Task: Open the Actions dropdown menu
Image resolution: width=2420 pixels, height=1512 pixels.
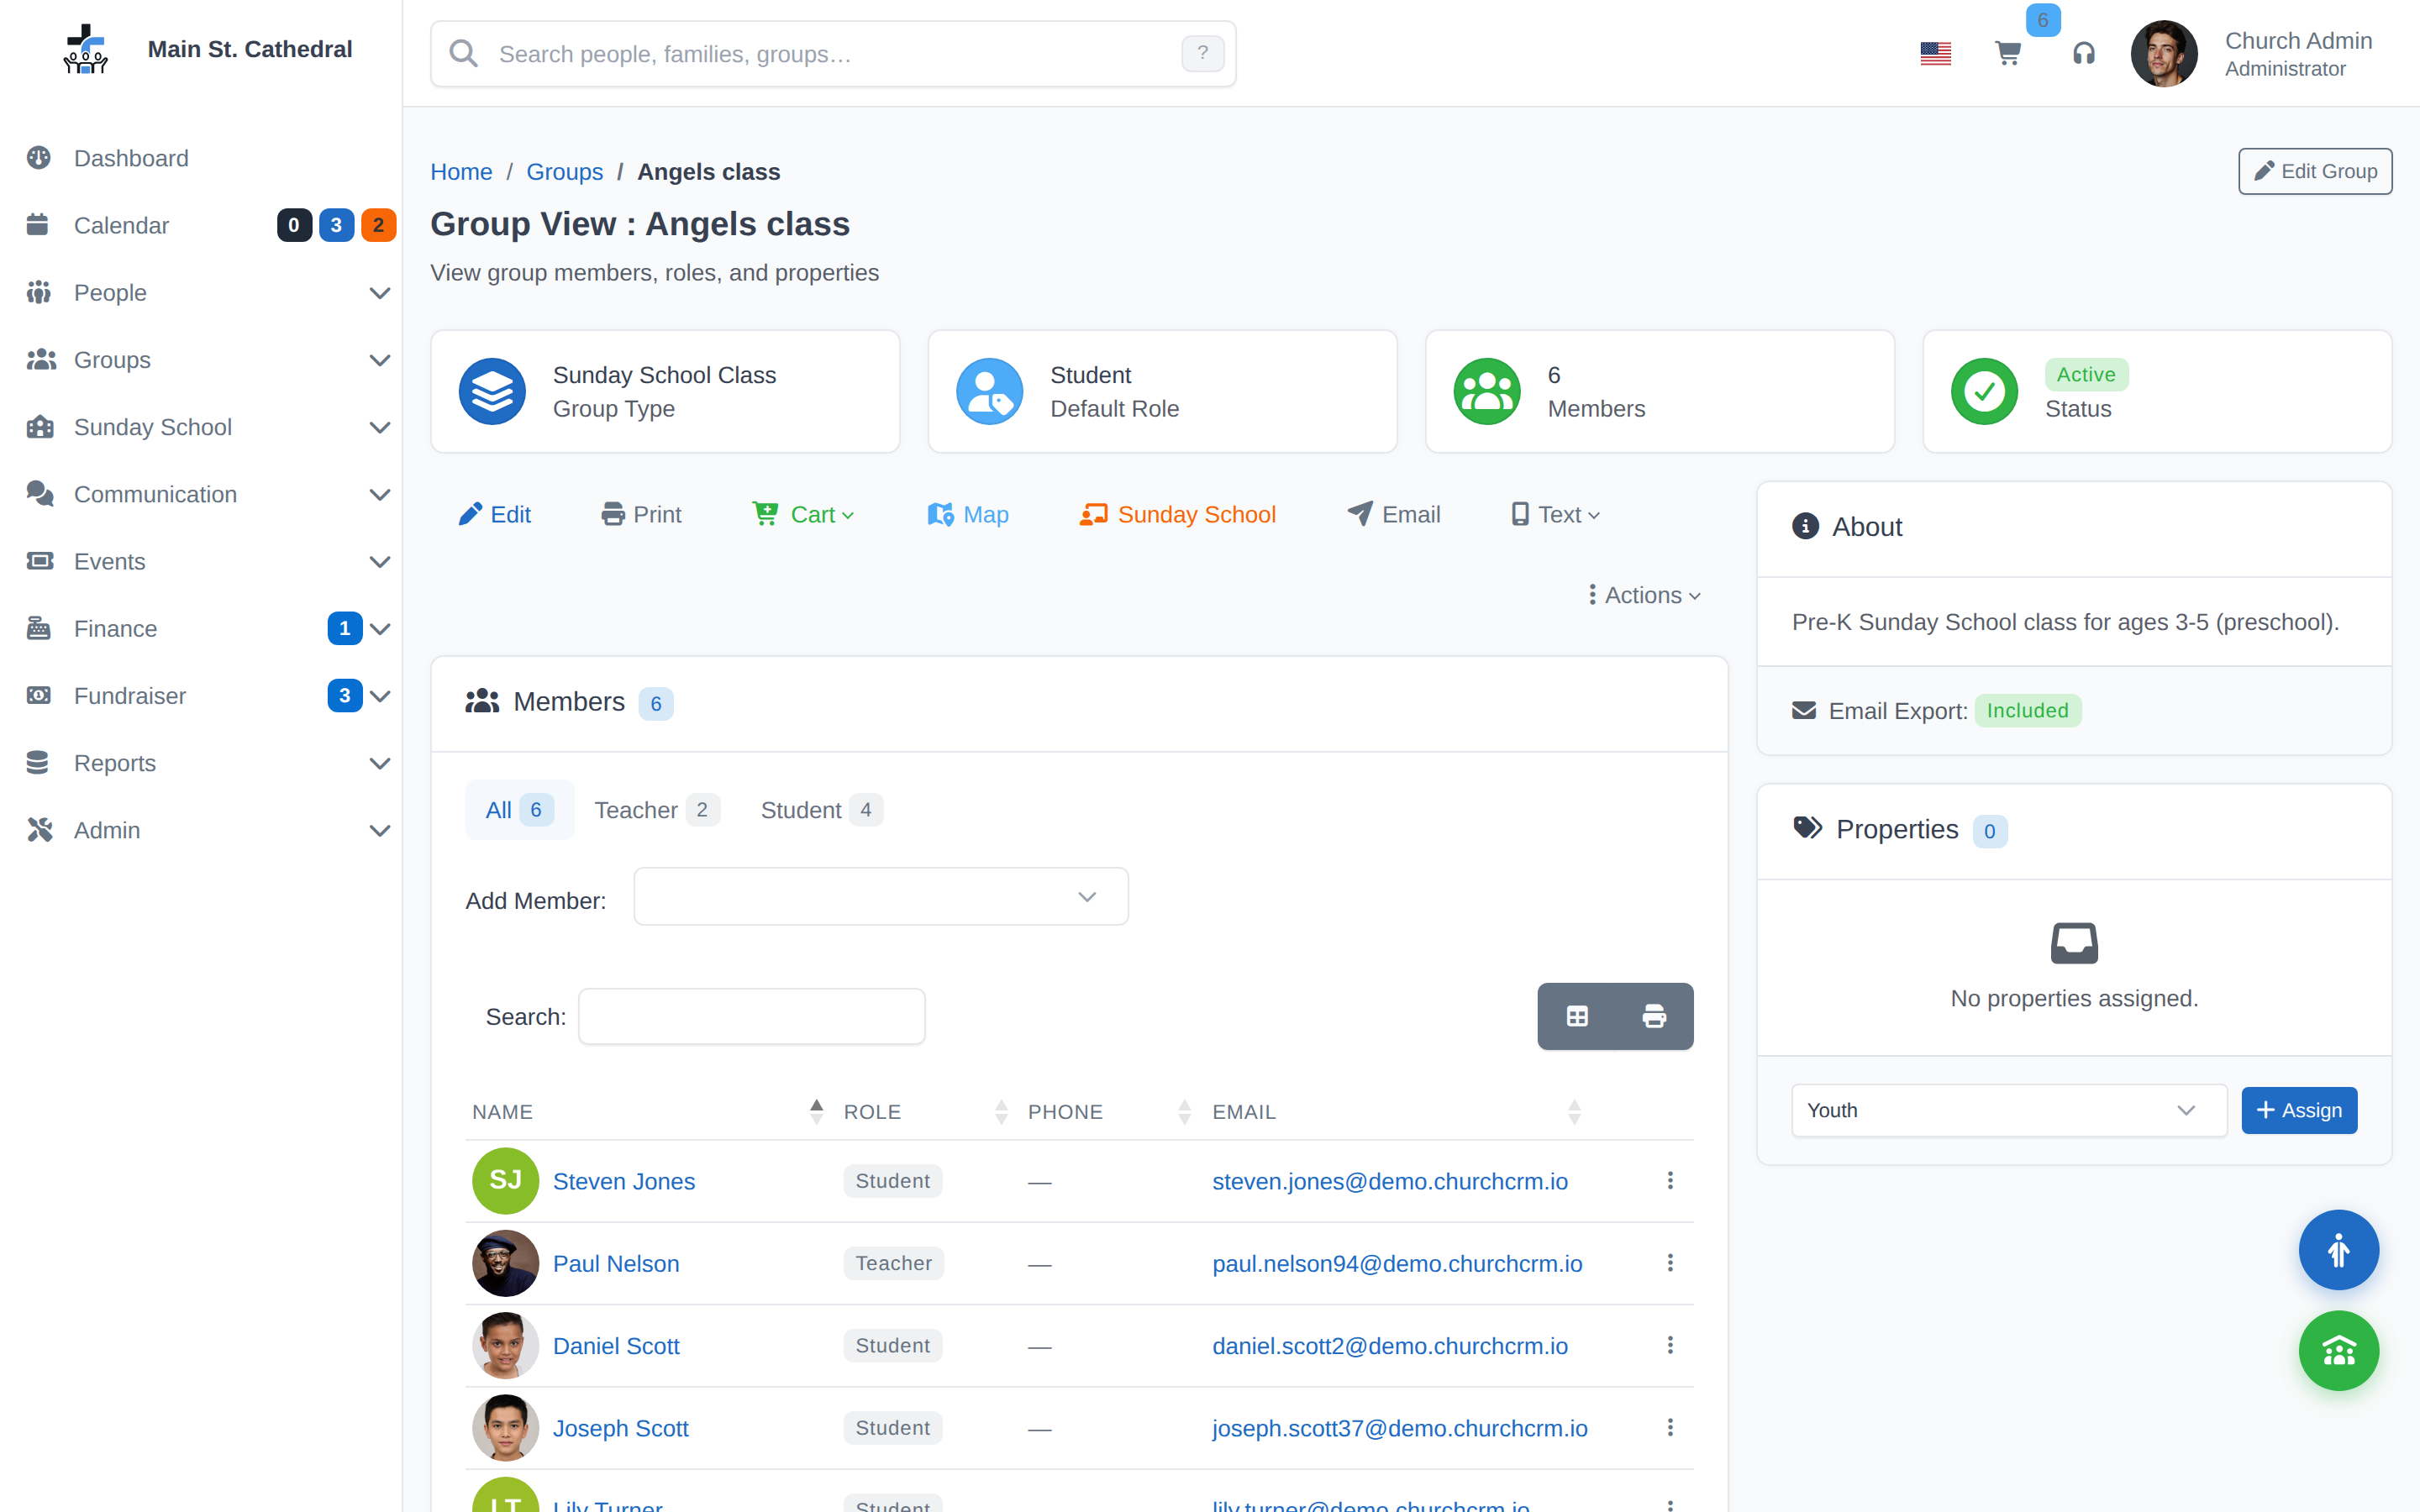Action: [1645, 595]
